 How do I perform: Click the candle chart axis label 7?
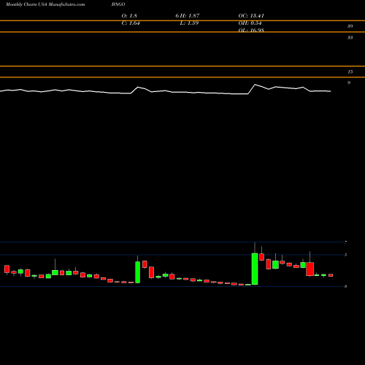pyautogui.click(x=346, y=242)
